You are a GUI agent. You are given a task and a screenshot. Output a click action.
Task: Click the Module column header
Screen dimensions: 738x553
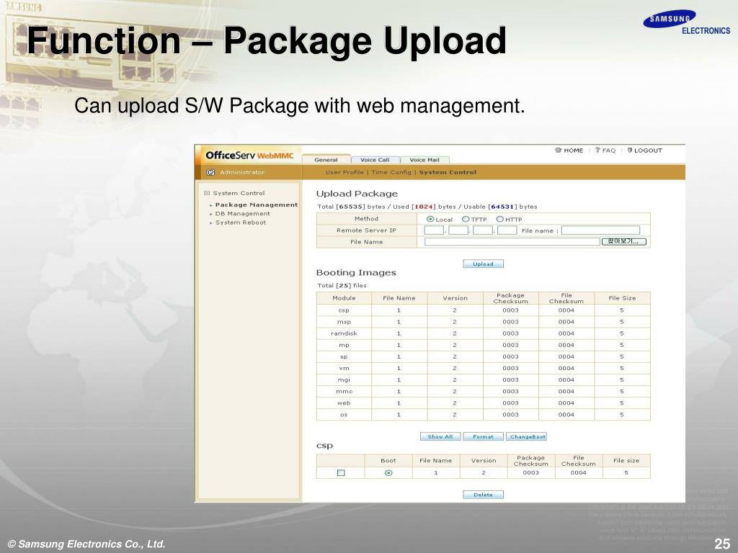344,298
